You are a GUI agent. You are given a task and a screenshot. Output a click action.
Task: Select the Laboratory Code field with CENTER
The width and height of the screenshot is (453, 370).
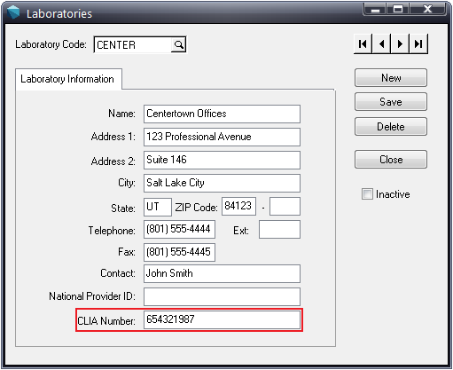click(133, 44)
